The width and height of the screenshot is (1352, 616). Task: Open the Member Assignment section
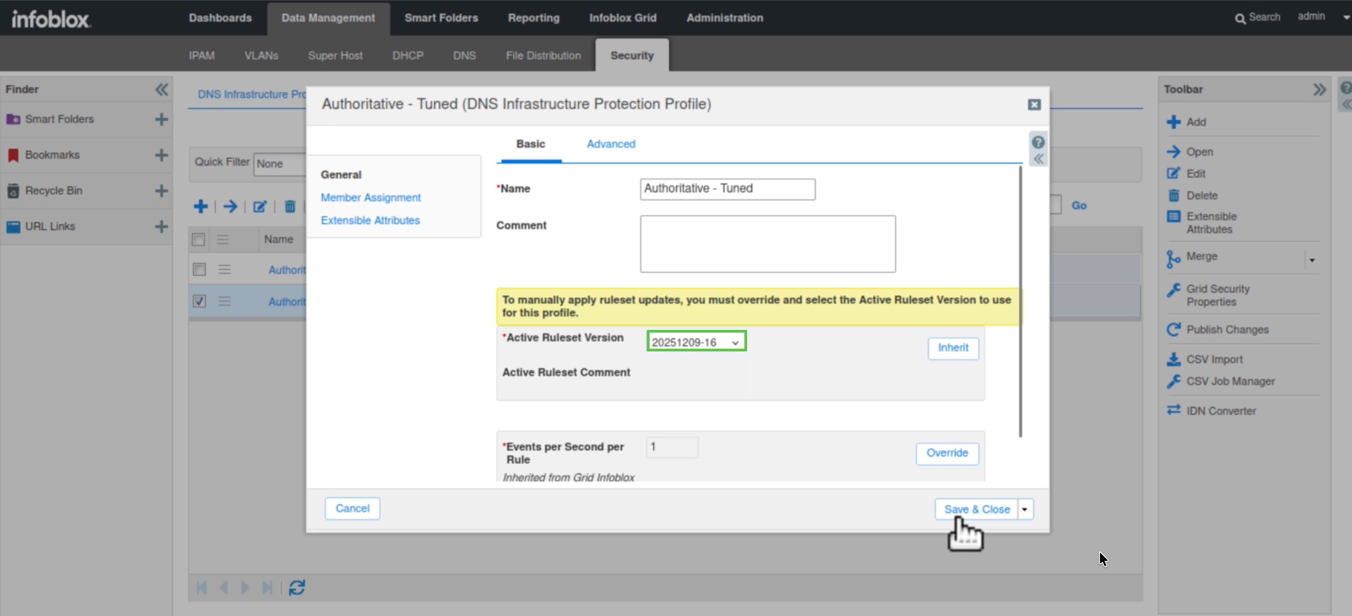point(370,198)
